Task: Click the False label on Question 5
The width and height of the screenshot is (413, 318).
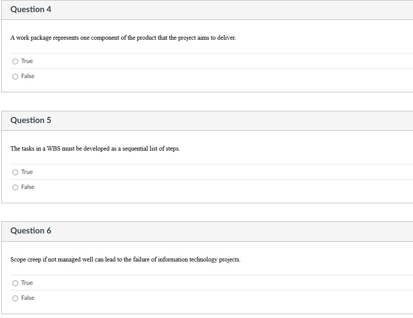Action: click(x=28, y=187)
